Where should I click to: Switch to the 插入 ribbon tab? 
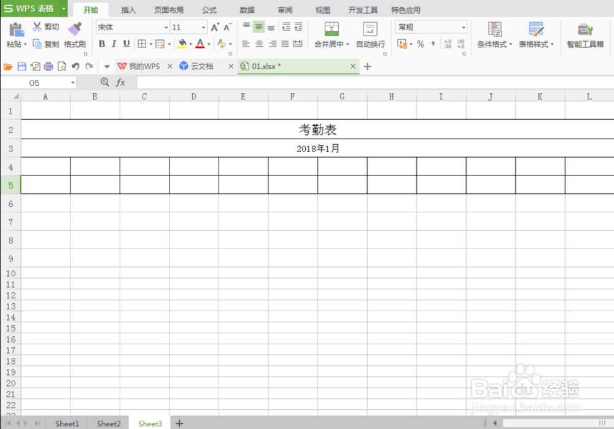pyautogui.click(x=128, y=9)
